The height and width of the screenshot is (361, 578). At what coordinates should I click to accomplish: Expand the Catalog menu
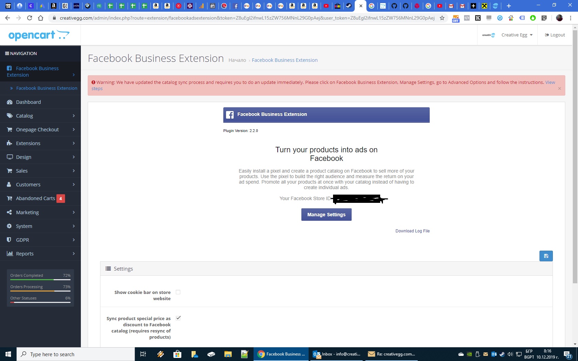[x=40, y=116]
